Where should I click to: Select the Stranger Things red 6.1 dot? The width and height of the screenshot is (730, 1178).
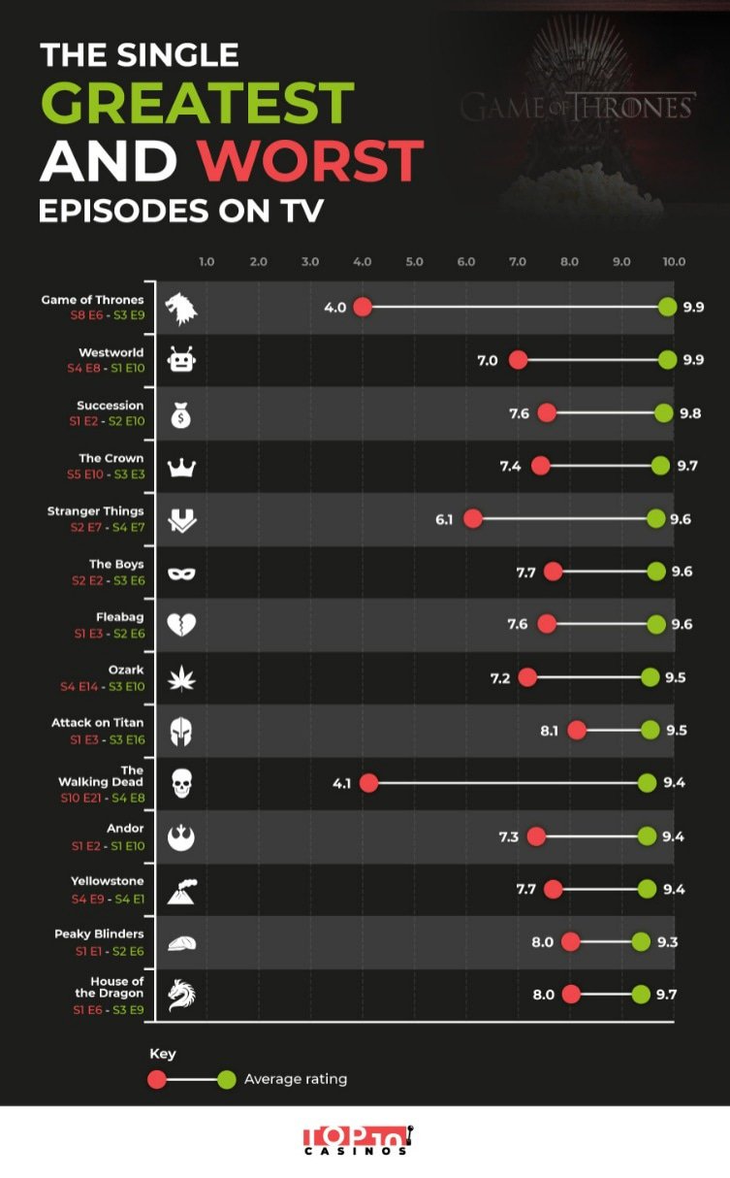472,518
